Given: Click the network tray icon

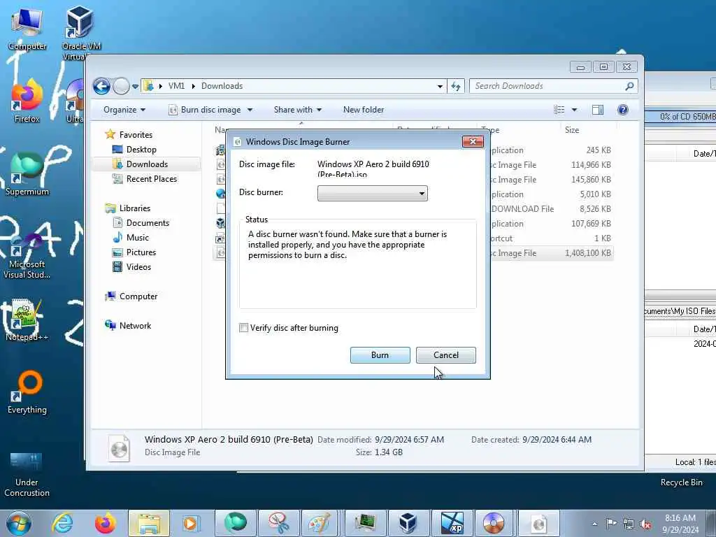Looking at the screenshot, I should click(x=629, y=524).
